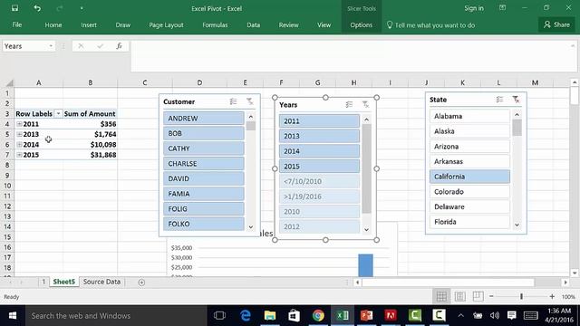Show hidden system tray icons
The width and height of the screenshot is (580, 326).
point(461,316)
